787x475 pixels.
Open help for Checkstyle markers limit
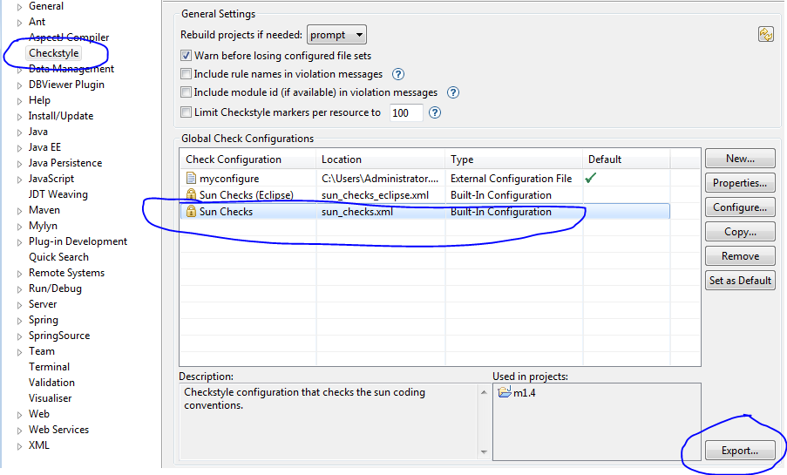[435, 112]
